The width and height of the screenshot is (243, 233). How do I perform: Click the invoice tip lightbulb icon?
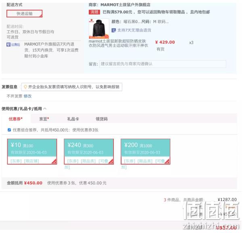pyautogui.click(x=25, y=87)
